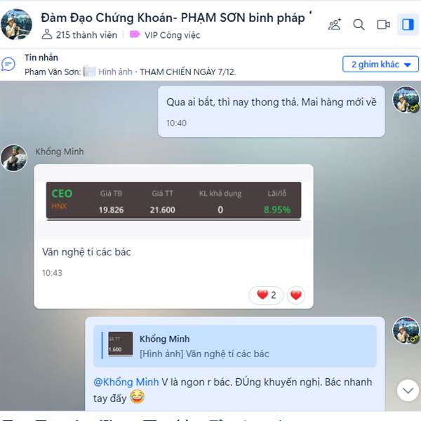Click the @Khổng Minh mention

point(126,382)
